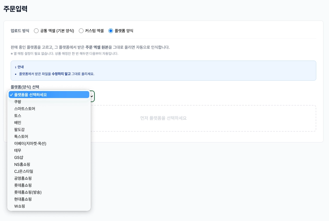Pick 스마트스토어 in the dropdown list

tap(49, 109)
